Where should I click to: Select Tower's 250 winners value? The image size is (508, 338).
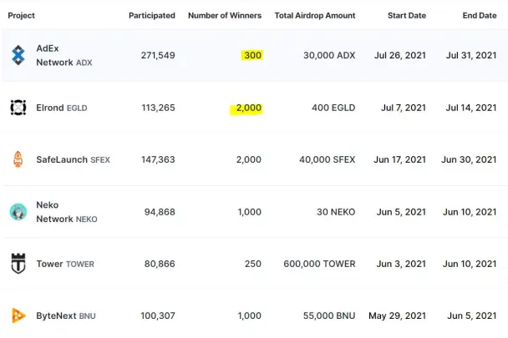click(x=253, y=264)
